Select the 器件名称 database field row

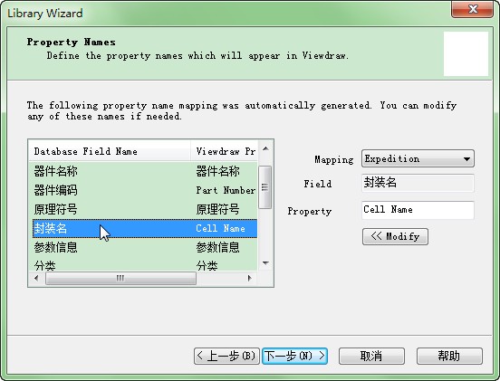(145, 171)
